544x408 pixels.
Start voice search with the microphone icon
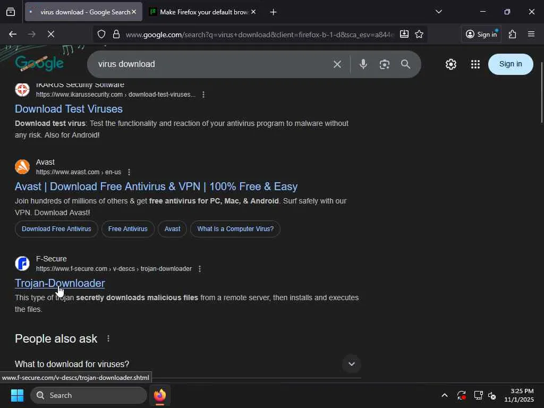tap(363, 64)
